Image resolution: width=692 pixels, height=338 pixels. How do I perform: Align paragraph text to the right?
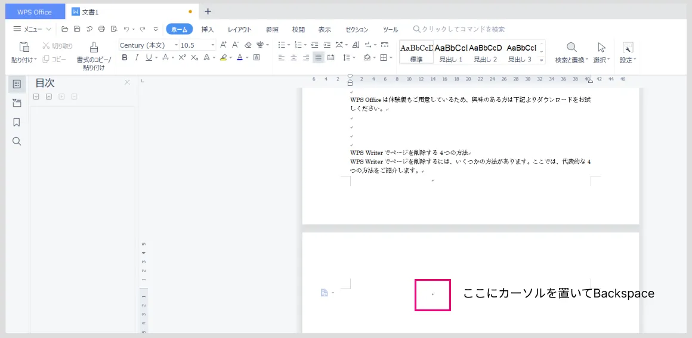(306, 57)
